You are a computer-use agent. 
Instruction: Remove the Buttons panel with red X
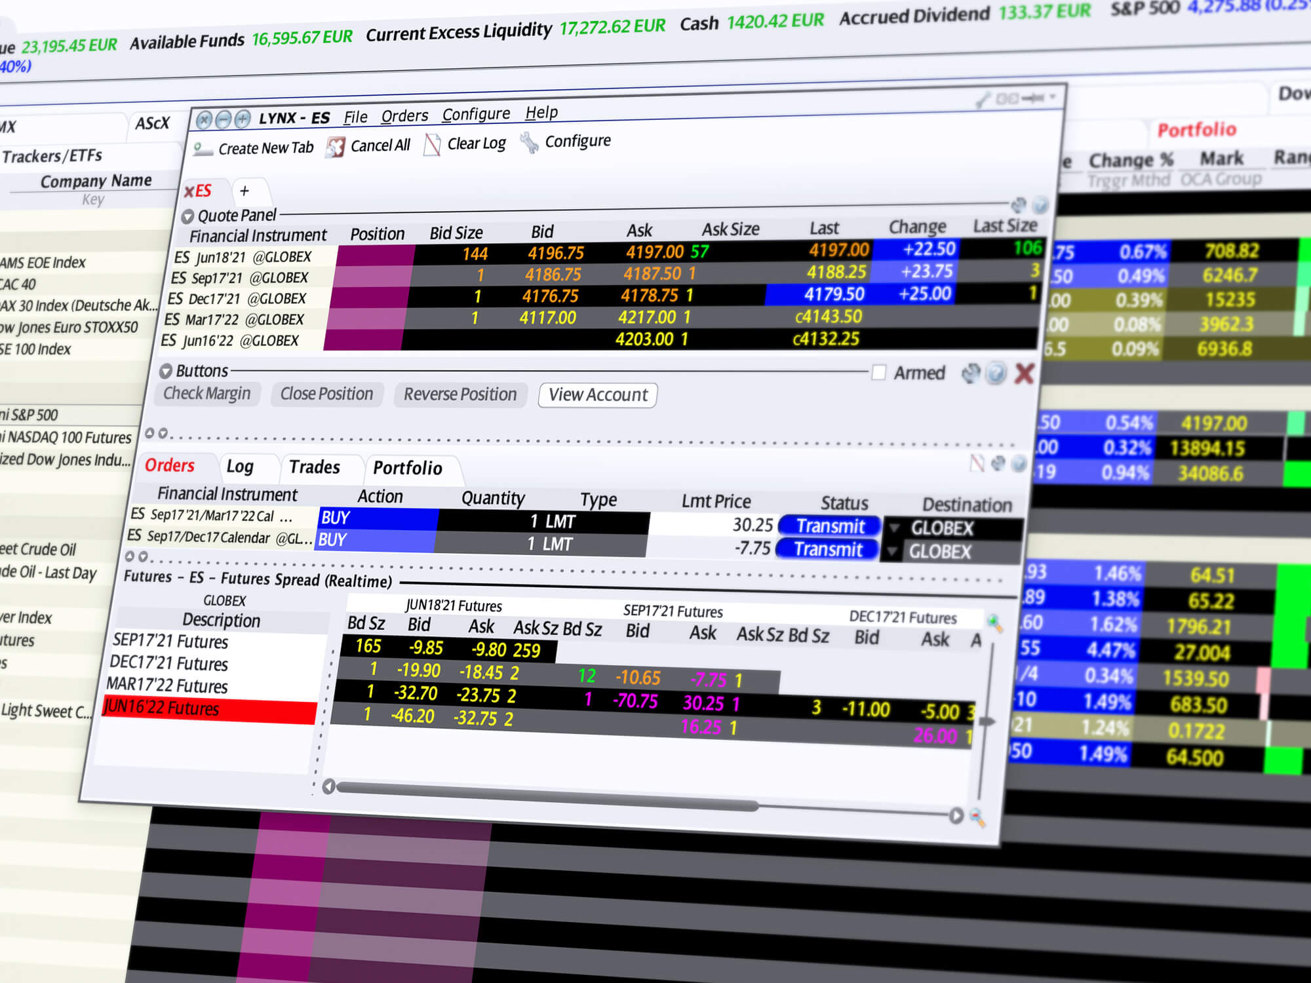(1024, 374)
